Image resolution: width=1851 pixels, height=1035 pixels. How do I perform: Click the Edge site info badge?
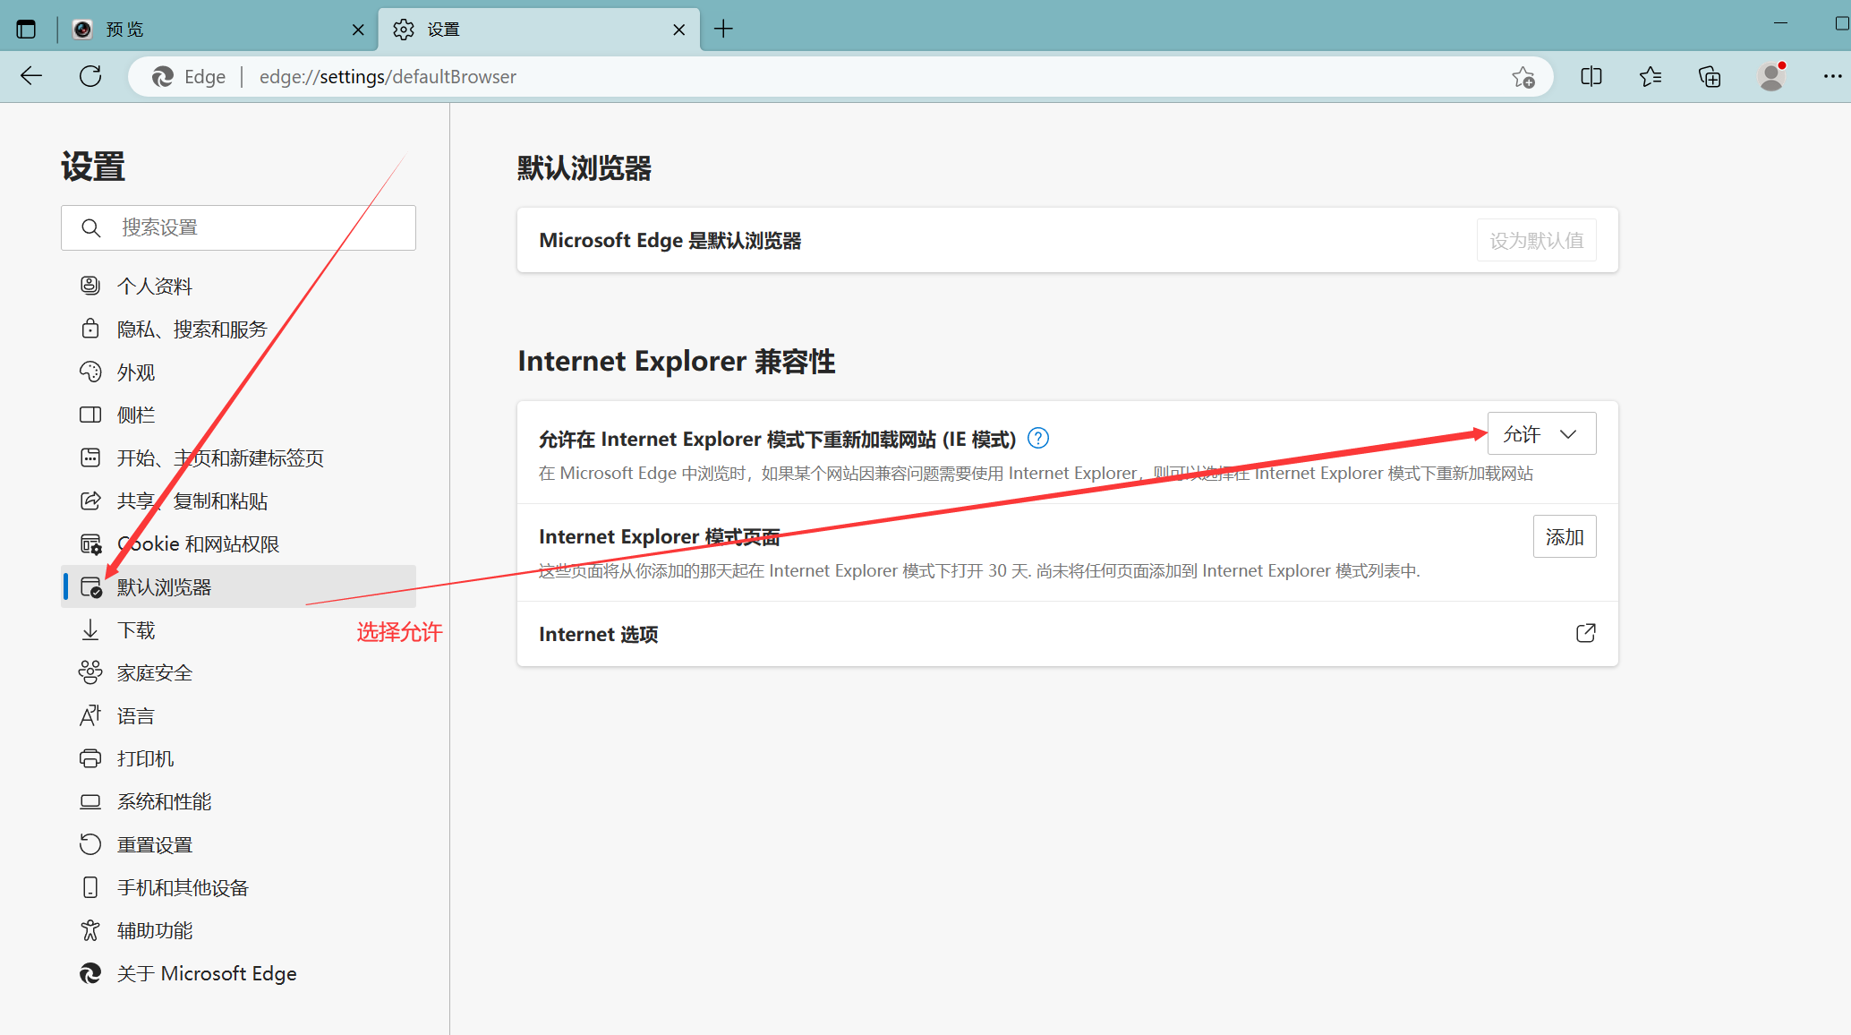(189, 77)
